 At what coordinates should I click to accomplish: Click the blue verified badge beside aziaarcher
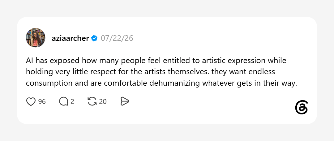pos(94,38)
